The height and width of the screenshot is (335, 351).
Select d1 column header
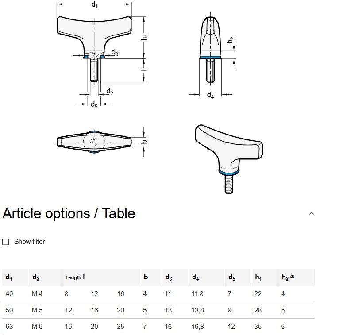(x=15, y=277)
